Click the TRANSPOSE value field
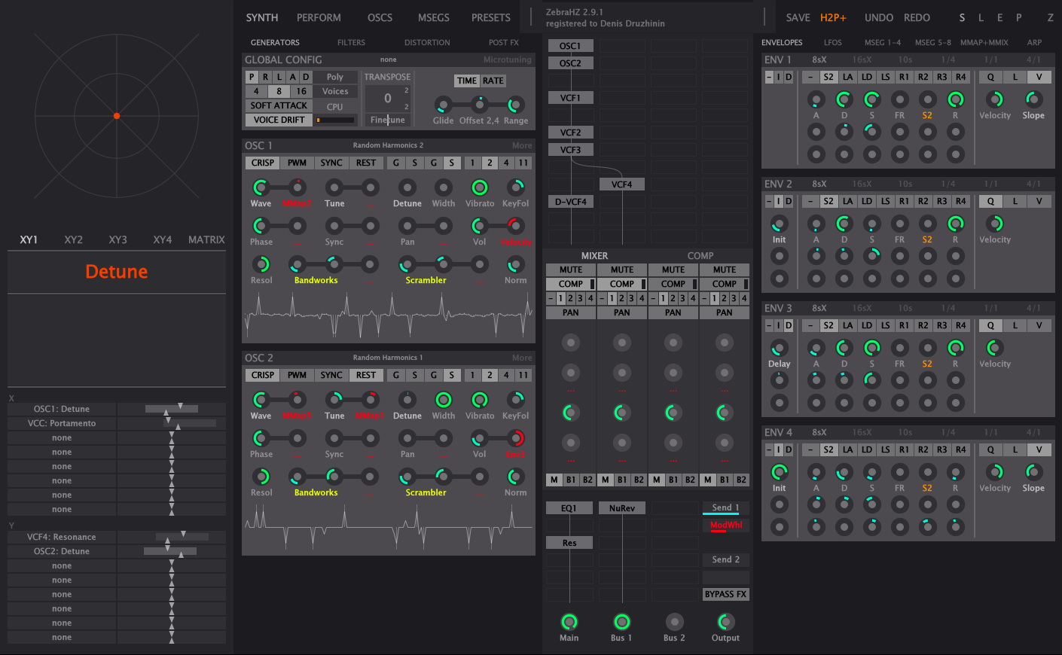 pos(387,98)
